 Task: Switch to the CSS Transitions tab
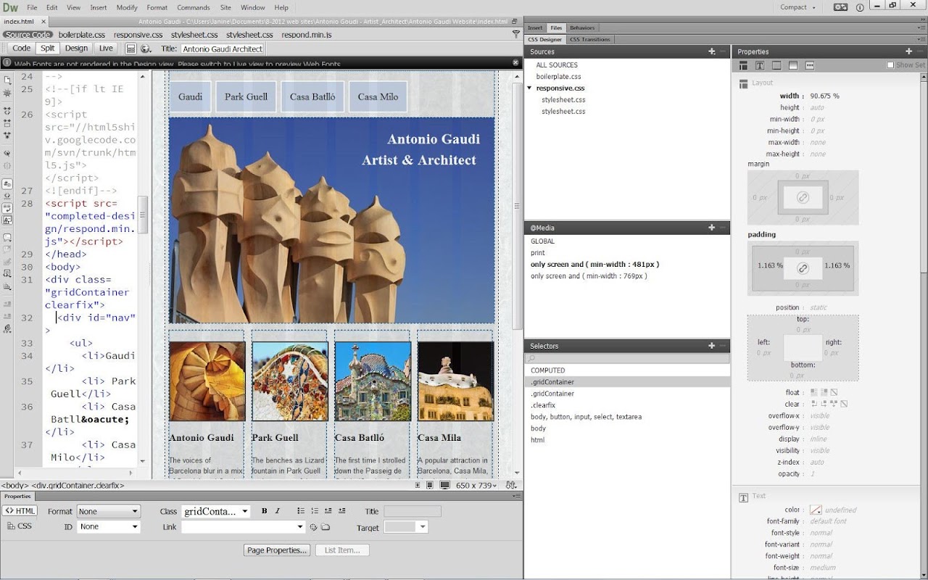pyautogui.click(x=589, y=39)
